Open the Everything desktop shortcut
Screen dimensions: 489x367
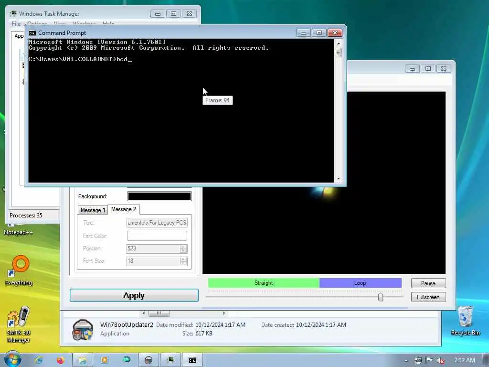click(x=19, y=270)
